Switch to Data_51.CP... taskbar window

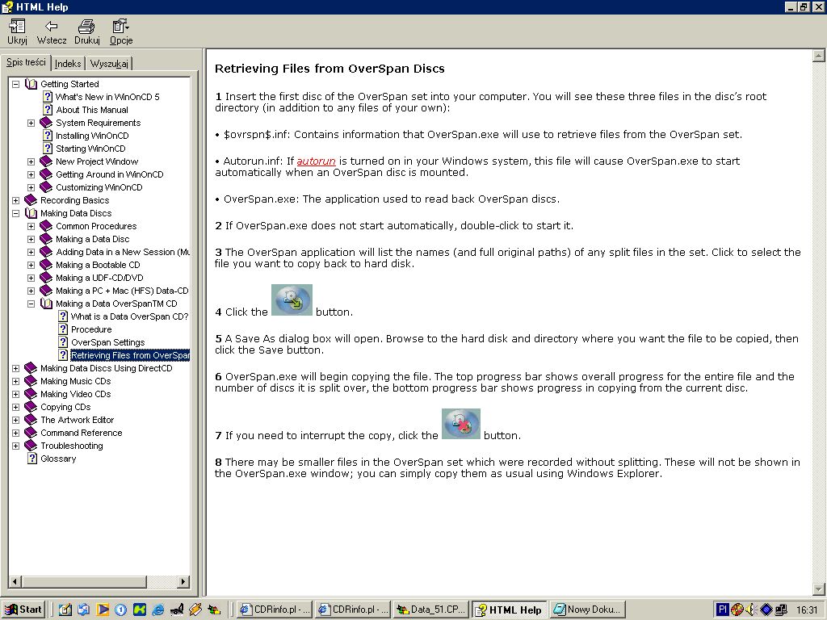coord(431,610)
